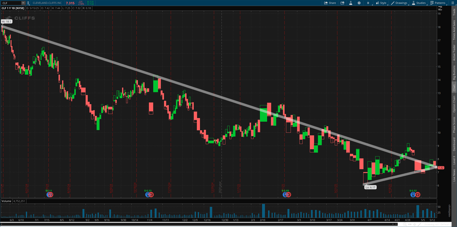Open the Drawing set: Default dropdown
The image size is (457, 227).
[436, 224]
